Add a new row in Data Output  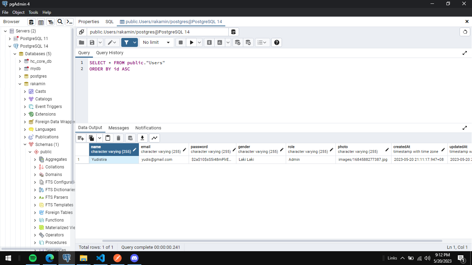point(81,138)
